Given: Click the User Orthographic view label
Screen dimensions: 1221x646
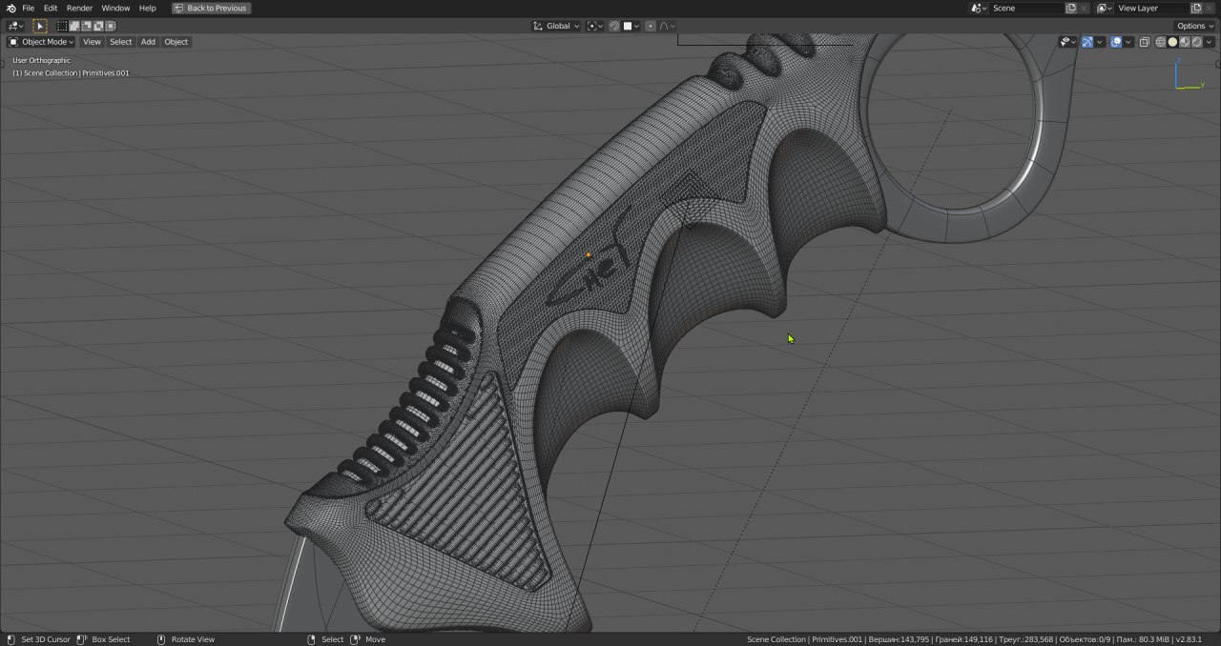Looking at the screenshot, I should 42,60.
